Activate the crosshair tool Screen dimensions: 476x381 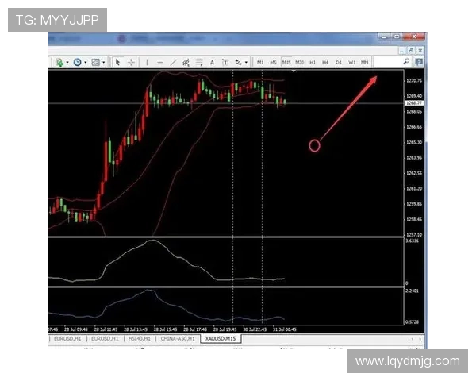point(131,62)
